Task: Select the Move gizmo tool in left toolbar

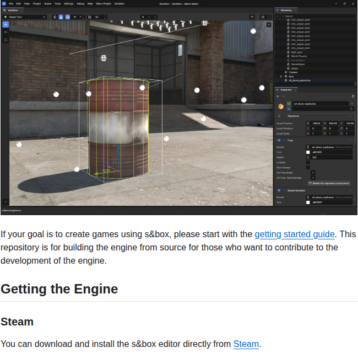Action: coord(6,24)
